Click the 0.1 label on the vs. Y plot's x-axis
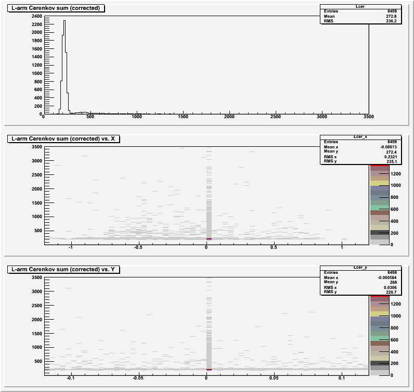Image resolution: width=414 pixels, height=392 pixels. pos(342,378)
